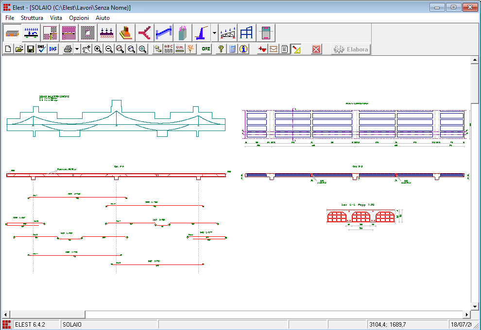Open the calculator tool icon

tap(232, 49)
